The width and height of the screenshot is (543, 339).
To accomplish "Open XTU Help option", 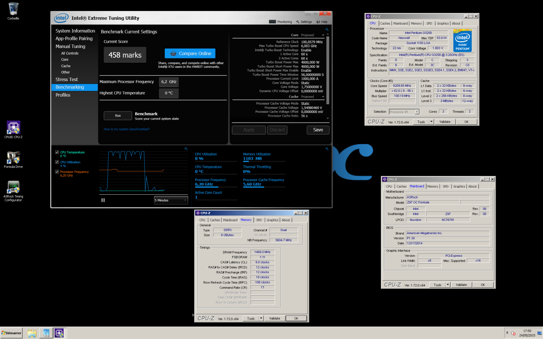I will [x=322, y=22].
